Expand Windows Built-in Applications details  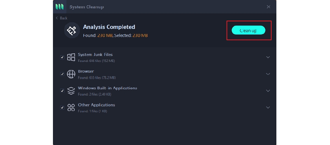(x=268, y=91)
